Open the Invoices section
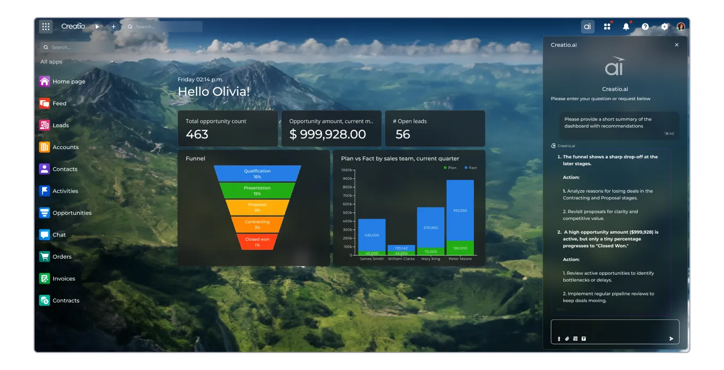 pos(57,278)
